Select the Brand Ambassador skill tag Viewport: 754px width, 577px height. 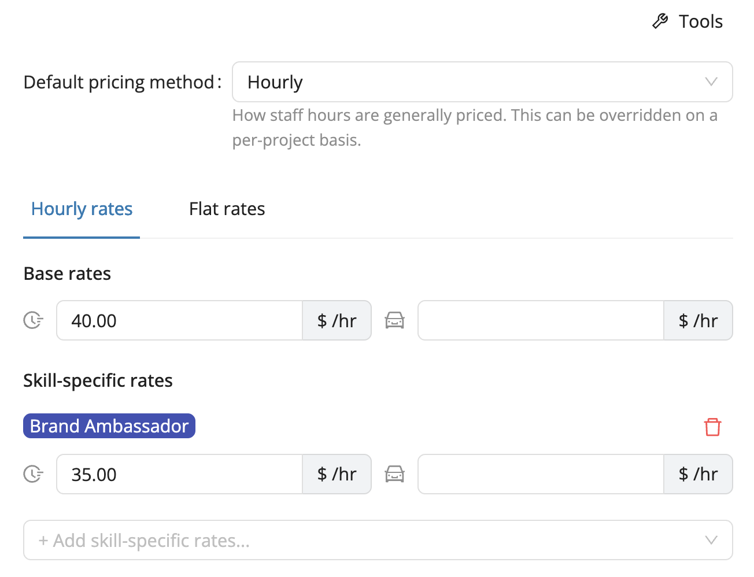click(x=109, y=426)
